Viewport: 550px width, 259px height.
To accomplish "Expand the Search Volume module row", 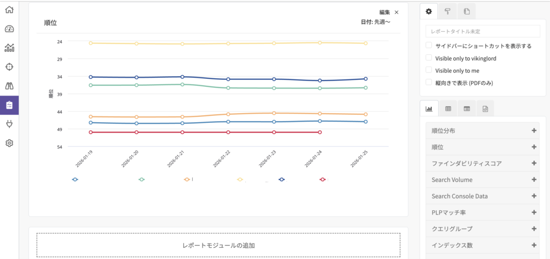I will click(x=534, y=180).
